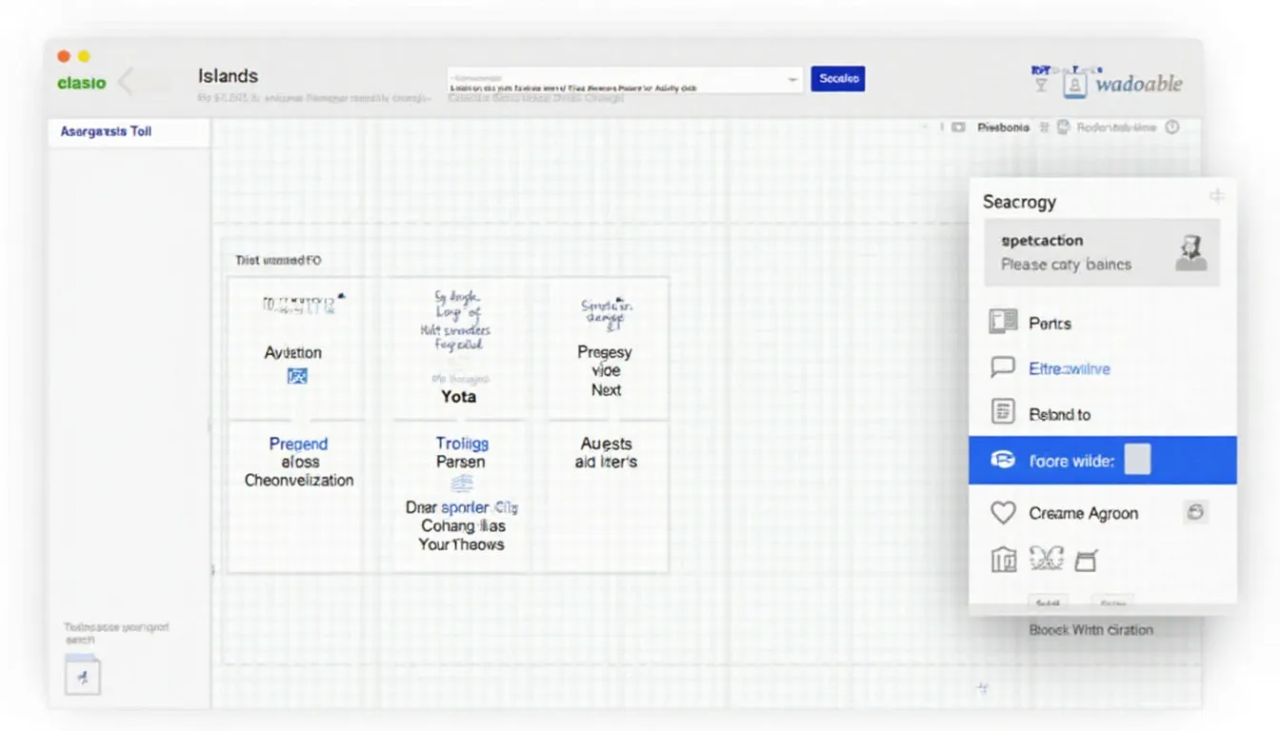Open the spetcaction profile card
The image size is (1280, 731).
coord(1102,252)
